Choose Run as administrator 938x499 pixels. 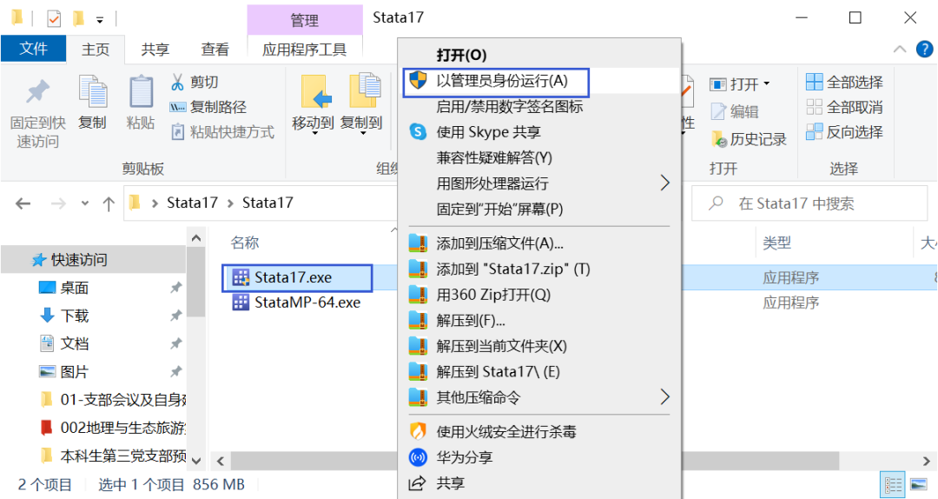[x=539, y=81]
